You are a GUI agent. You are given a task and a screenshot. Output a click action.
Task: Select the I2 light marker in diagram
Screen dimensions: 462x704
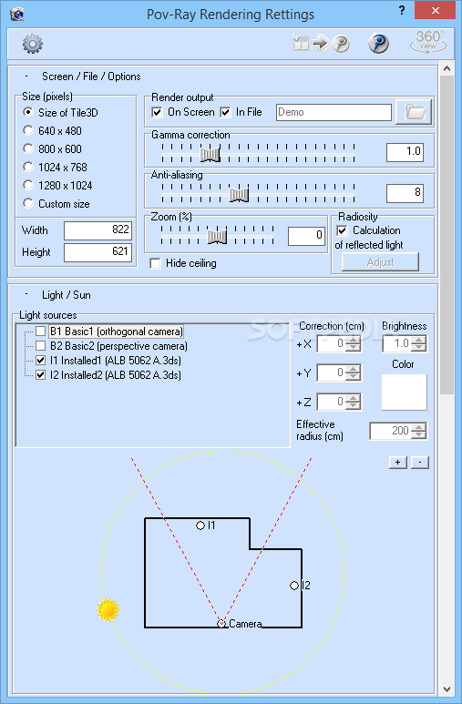(x=294, y=586)
